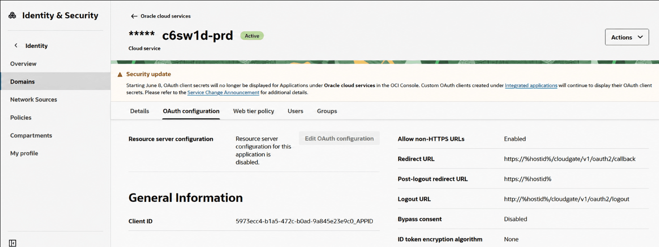
Task: Return to Oracle cloud services link
Action: coord(165,16)
